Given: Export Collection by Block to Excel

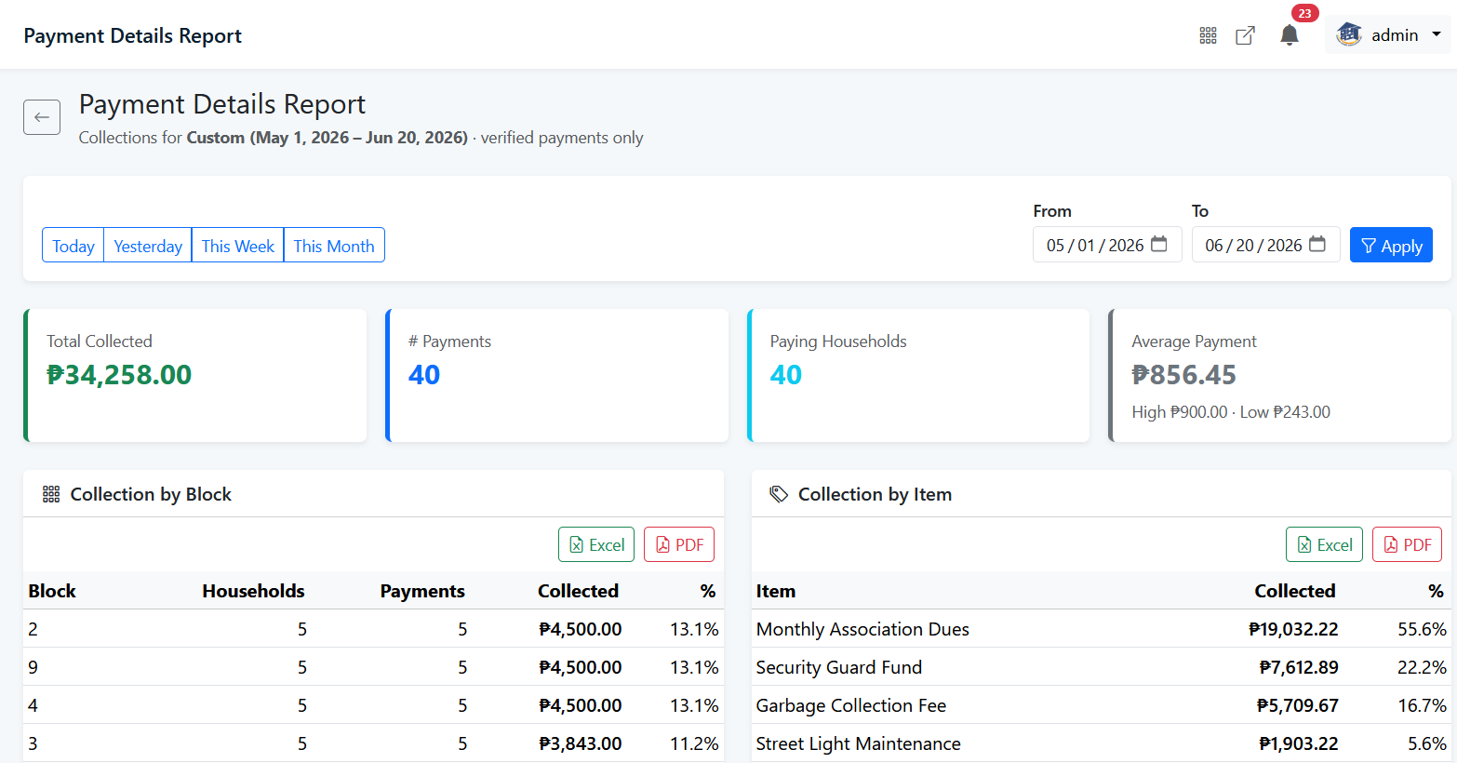Looking at the screenshot, I should [x=596, y=544].
